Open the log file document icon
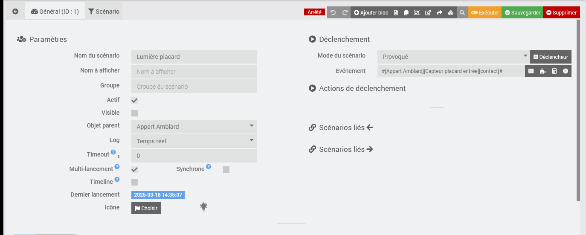Viewport: 586px width, 235px height. [396, 13]
